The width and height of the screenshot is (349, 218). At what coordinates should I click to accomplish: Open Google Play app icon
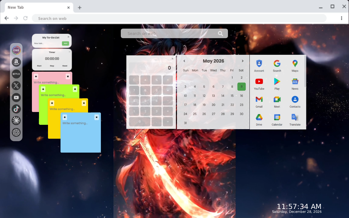277,84
